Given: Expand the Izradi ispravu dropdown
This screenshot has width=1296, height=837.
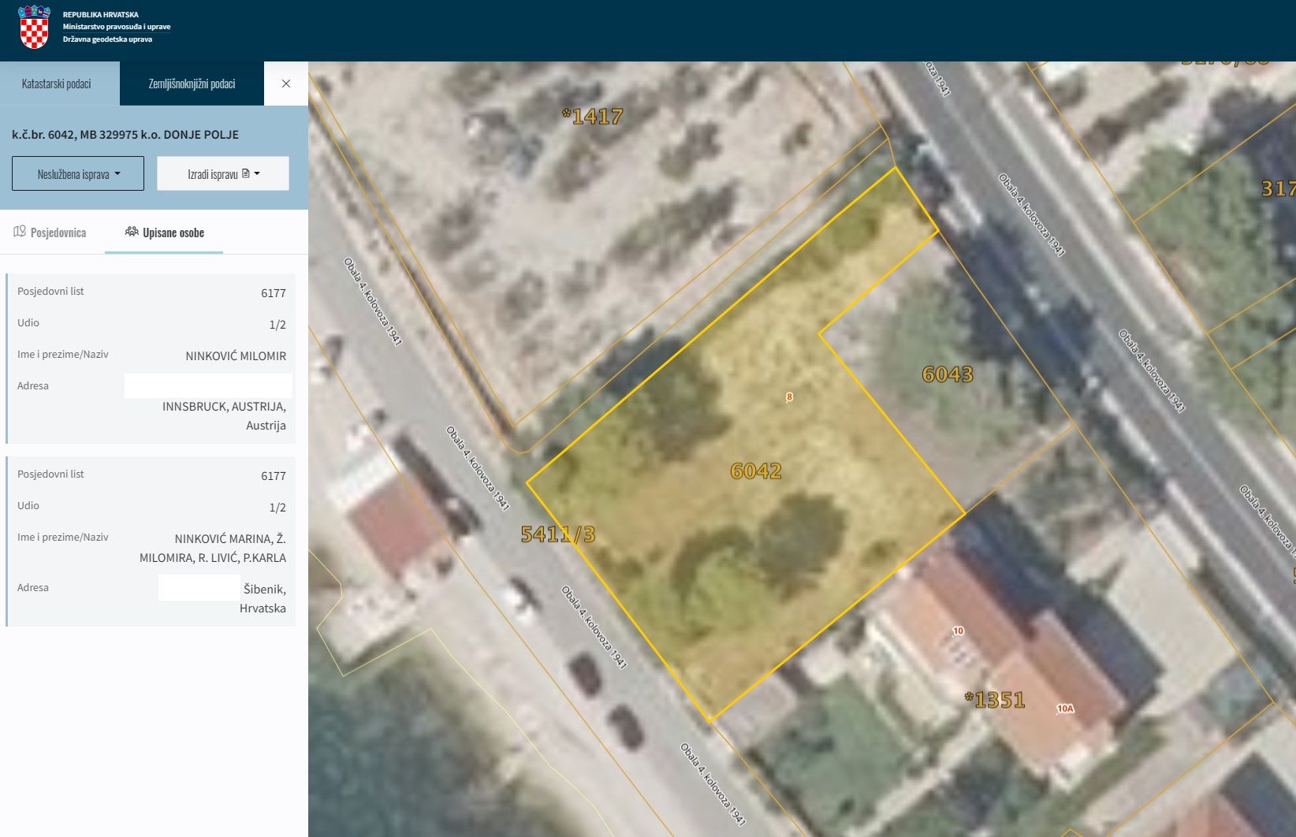Looking at the screenshot, I should pyautogui.click(x=223, y=173).
